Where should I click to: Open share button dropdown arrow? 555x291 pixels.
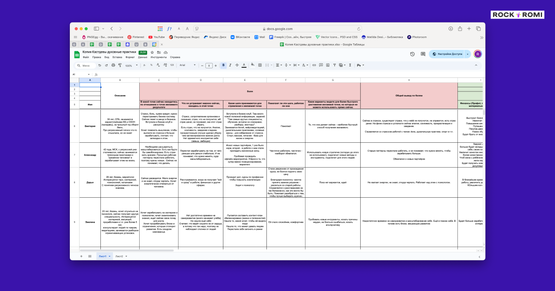tap(468, 54)
